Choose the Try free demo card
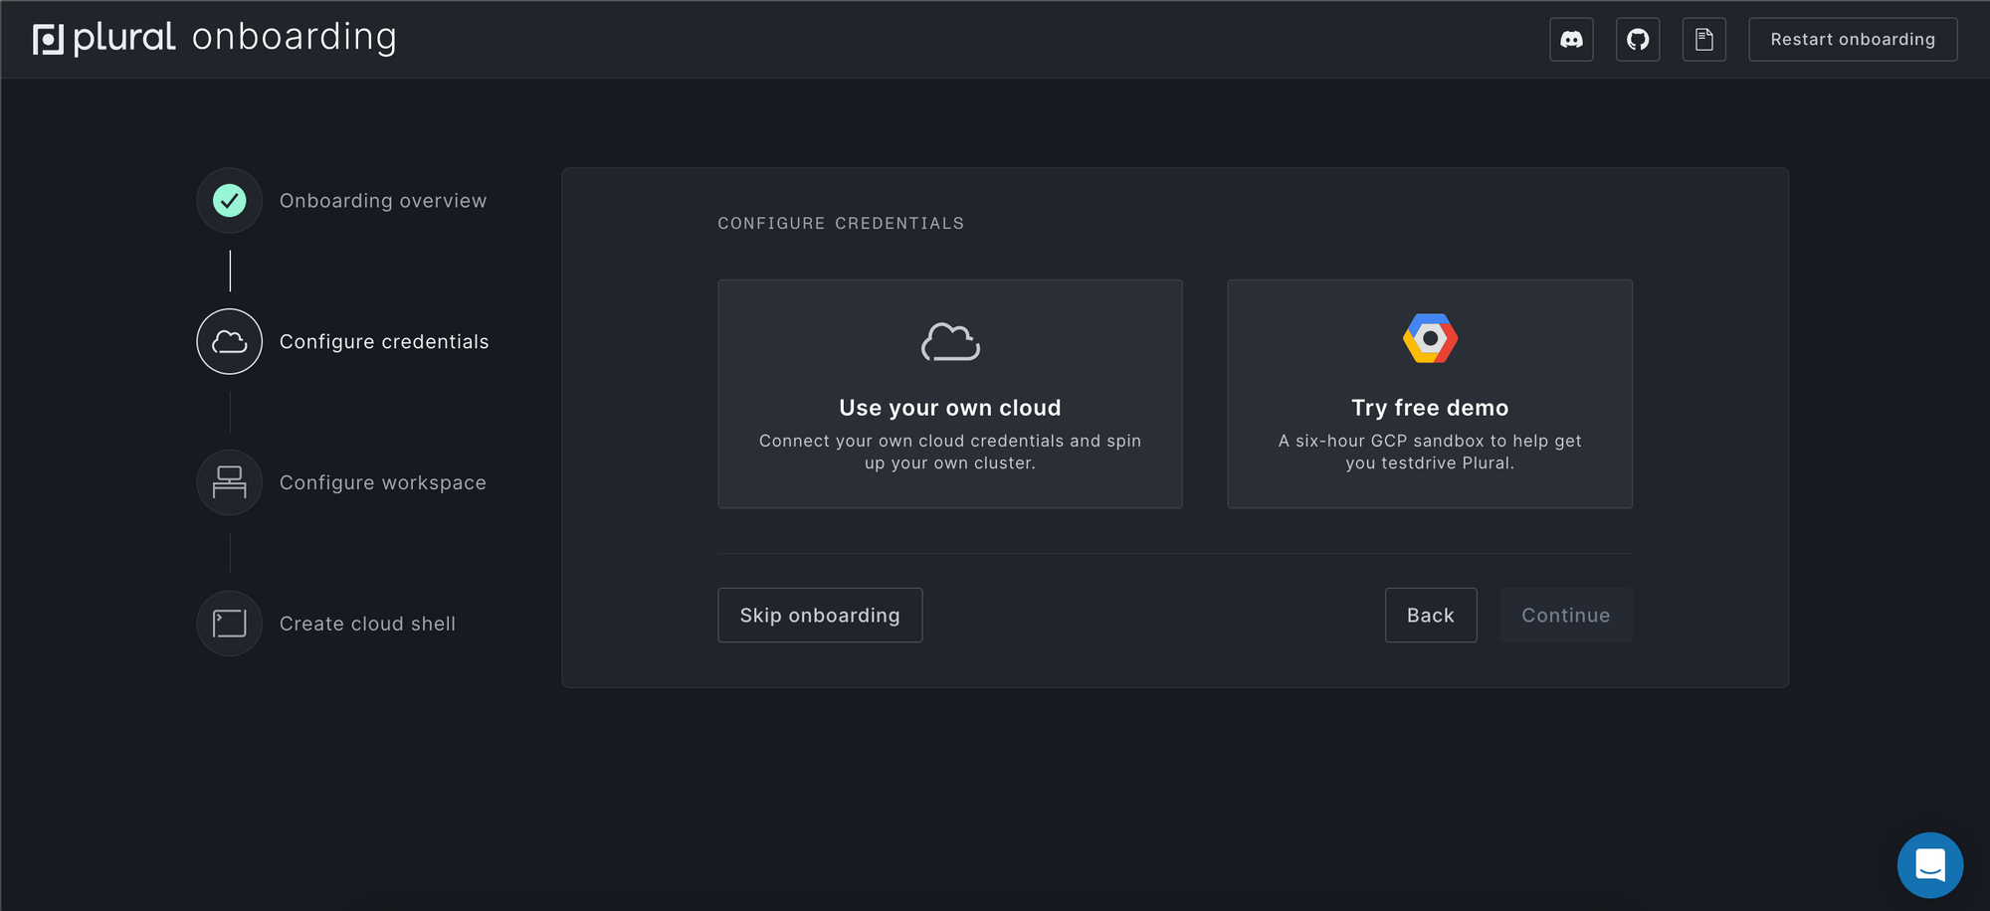This screenshot has width=1990, height=911. coord(1430,394)
